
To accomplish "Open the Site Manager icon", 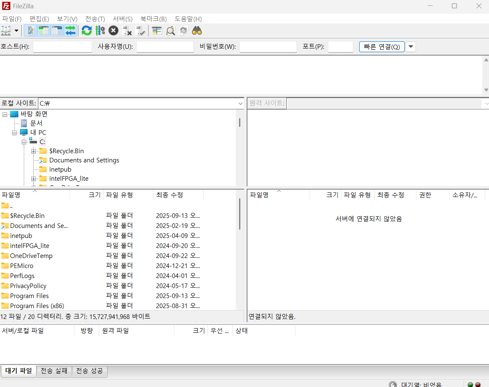I will pyautogui.click(x=6, y=30).
